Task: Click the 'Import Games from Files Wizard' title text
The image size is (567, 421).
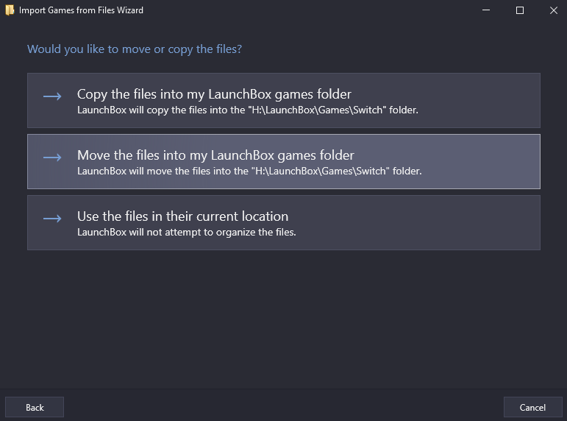Action: click(81, 10)
